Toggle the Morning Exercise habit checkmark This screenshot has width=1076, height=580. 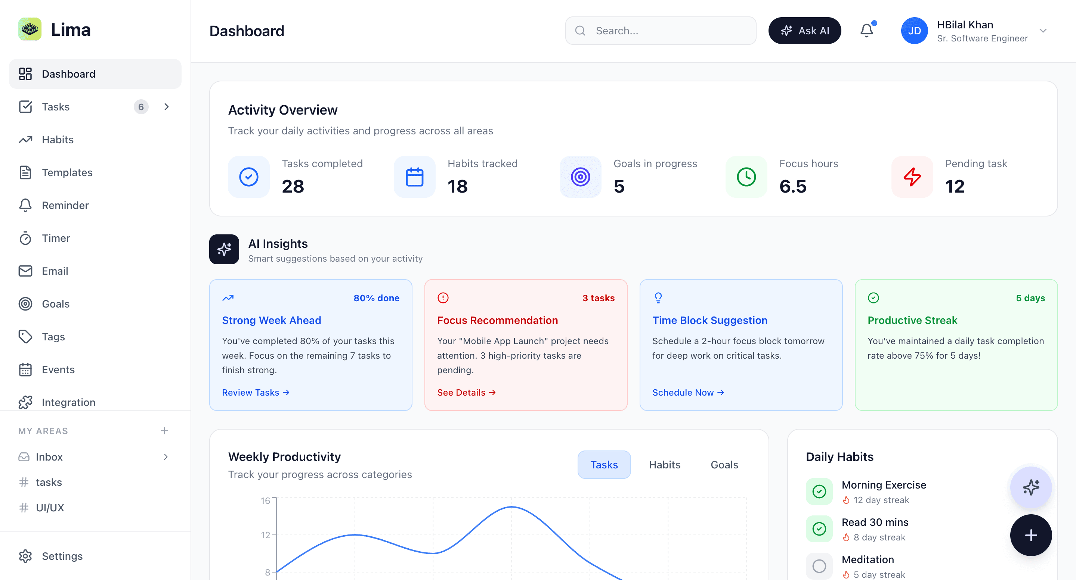[x=819, y=492]
